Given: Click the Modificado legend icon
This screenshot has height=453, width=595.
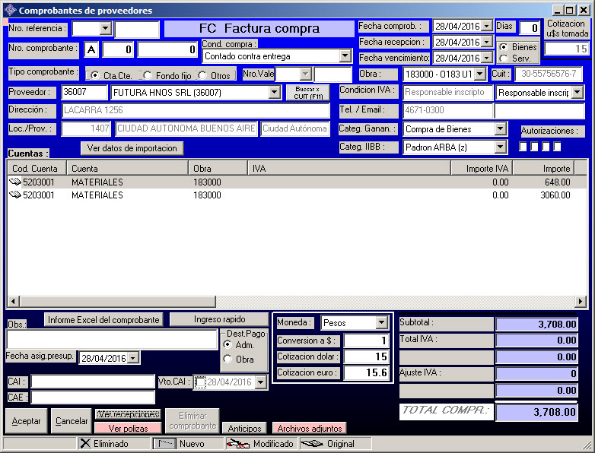Looking at the screenshot, I should tap(238, 444).
